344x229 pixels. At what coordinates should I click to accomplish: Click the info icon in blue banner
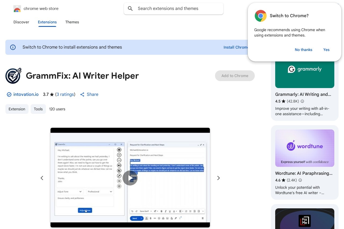(x=13, y=47)
